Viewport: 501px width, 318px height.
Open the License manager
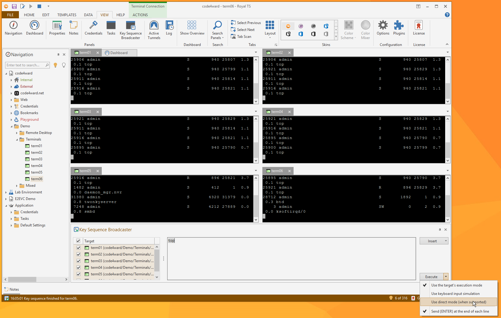click(419, 29)
